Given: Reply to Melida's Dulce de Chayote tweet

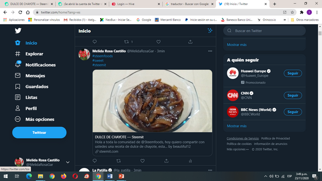Looking at the screenshot, I should 95,161.
